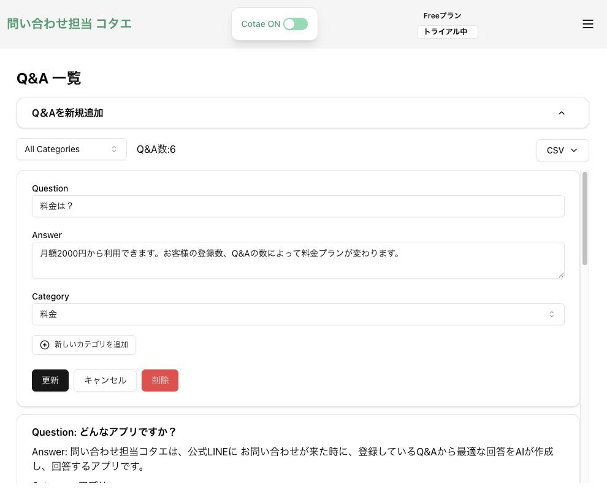Click the トライアル中 trial badge
607x502 pixels.
447,32
